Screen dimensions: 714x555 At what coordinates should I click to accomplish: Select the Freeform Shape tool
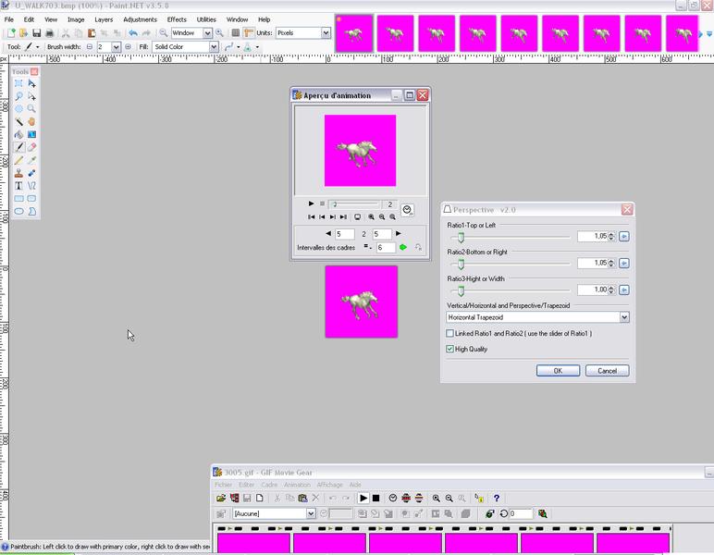click(31, 211)
